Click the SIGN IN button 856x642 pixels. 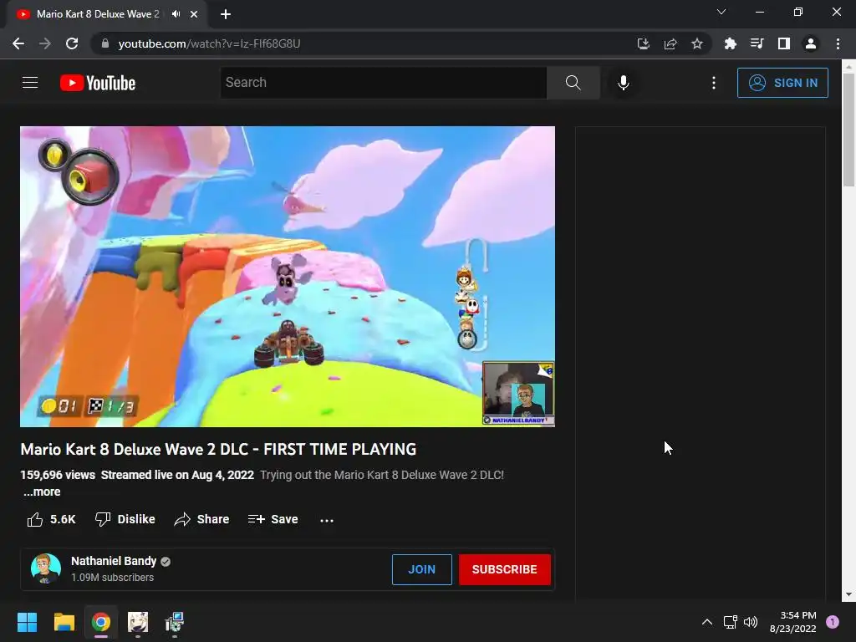(x=782, y=83)
